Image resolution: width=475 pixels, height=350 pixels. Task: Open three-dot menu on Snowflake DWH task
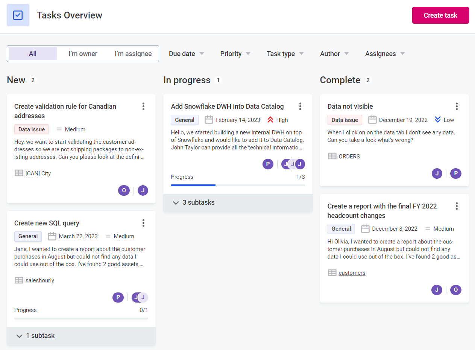300,107
